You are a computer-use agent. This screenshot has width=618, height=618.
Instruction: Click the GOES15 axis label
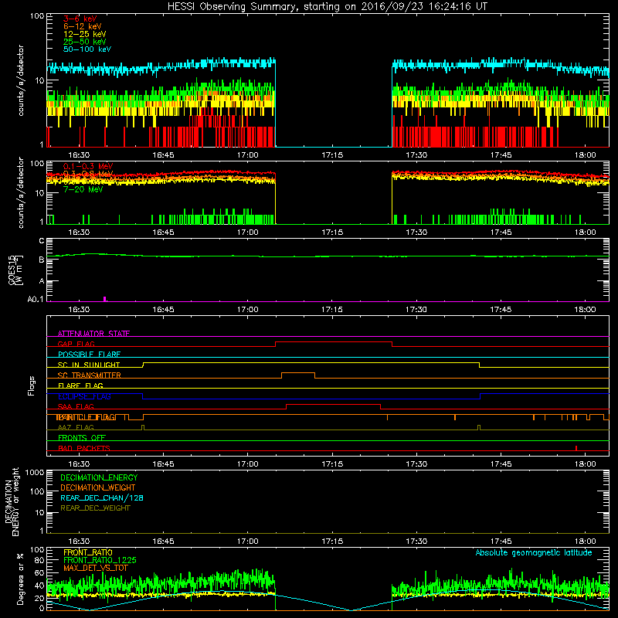tap(15, 270)
